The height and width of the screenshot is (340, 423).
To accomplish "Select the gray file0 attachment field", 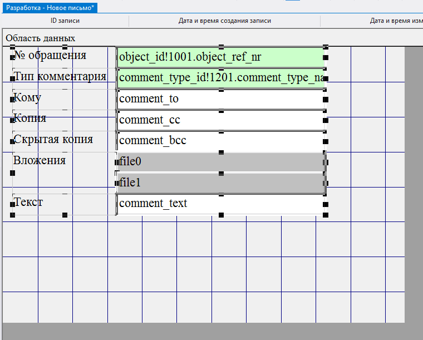I will [x=220, y=162].
